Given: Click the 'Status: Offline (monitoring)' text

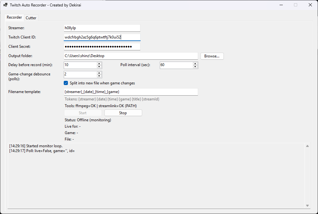Looking at the screenshot, I should point(88,120).
